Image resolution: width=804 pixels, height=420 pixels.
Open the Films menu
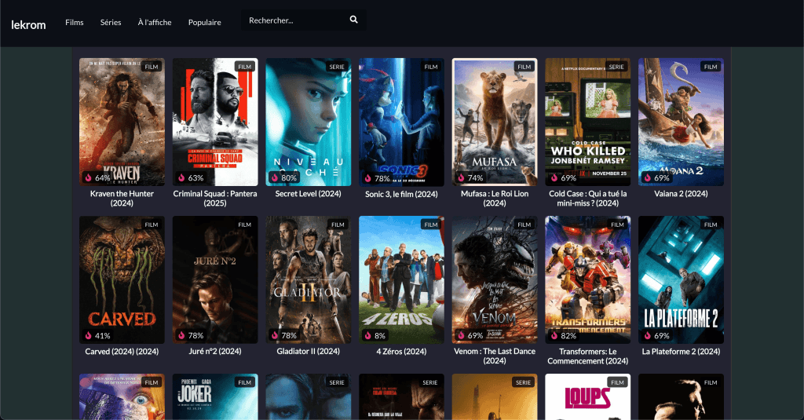[x=75, y=22]
